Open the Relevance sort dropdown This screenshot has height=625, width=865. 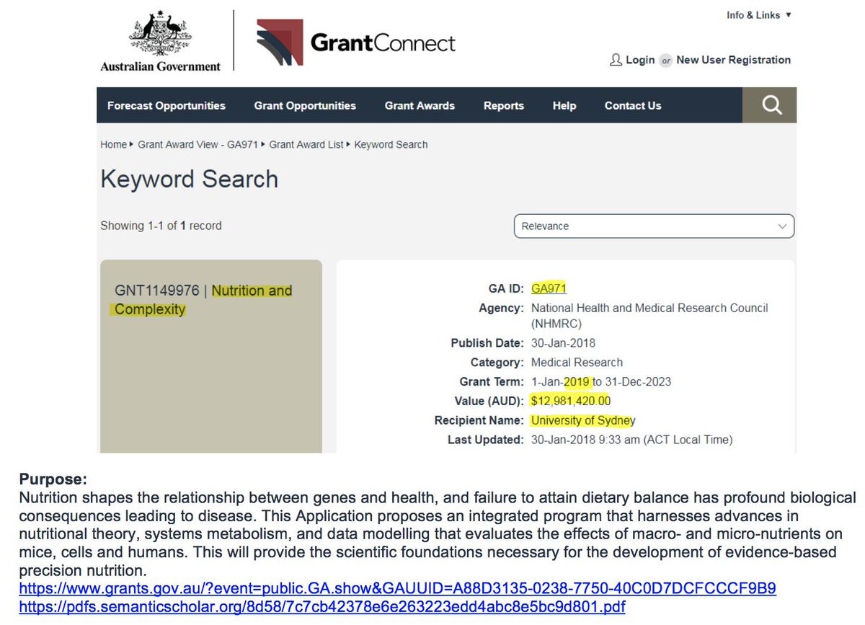(655, 226)
